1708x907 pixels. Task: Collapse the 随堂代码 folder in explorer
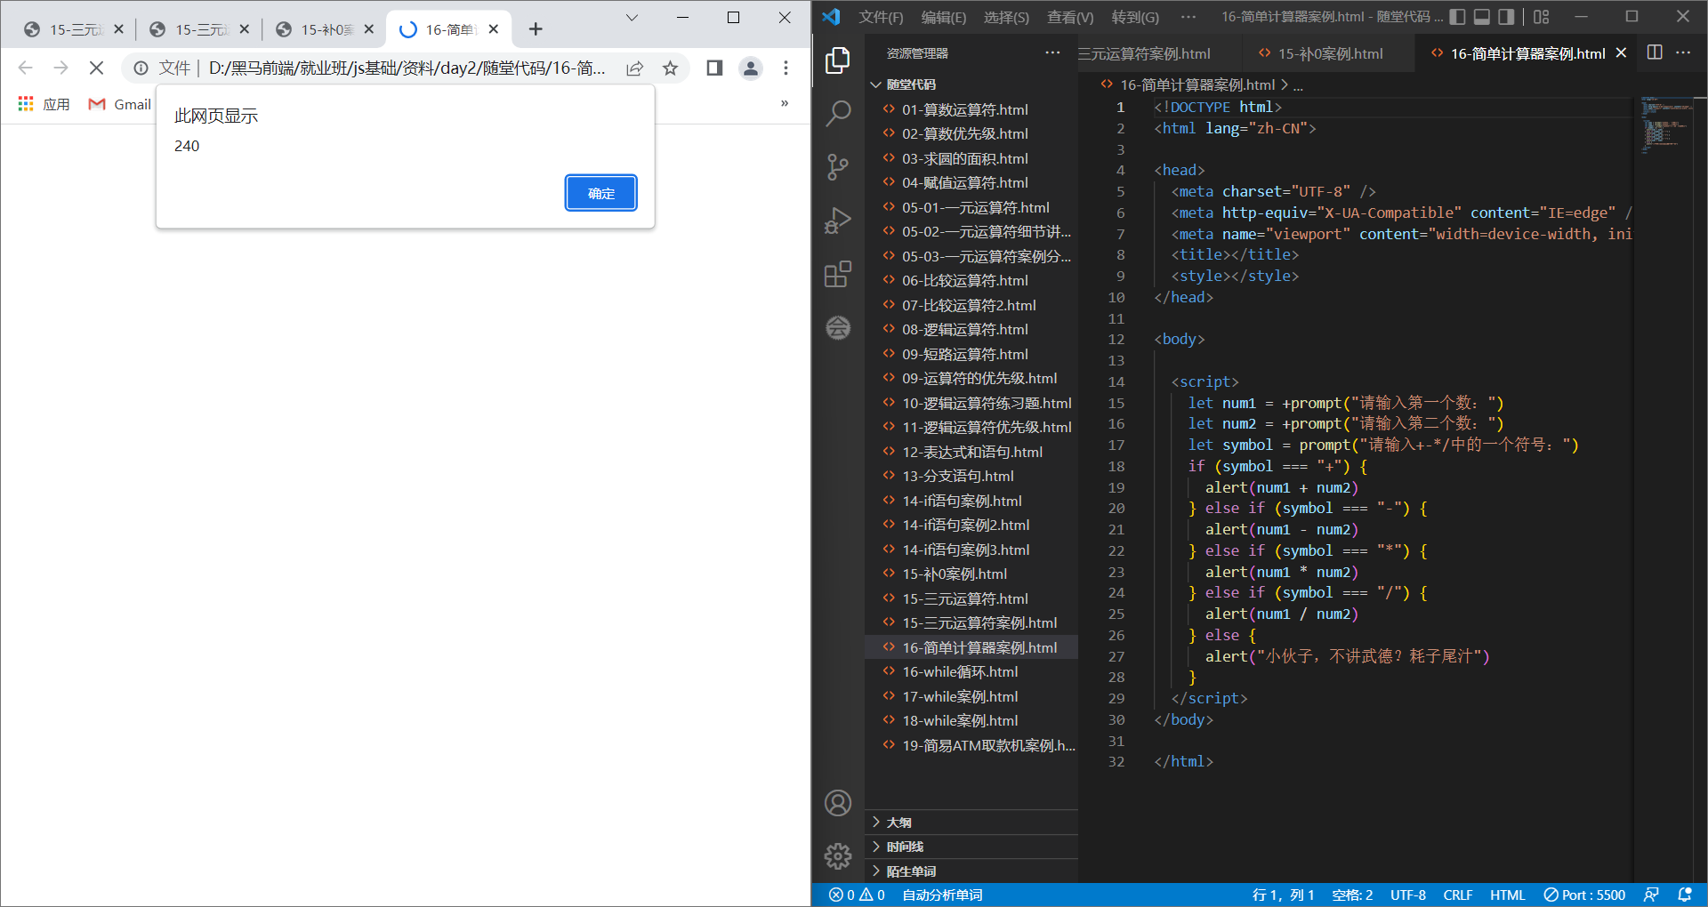[971, 84]
